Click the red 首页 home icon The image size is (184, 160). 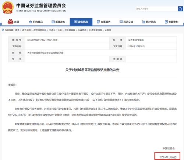(10, 22)
